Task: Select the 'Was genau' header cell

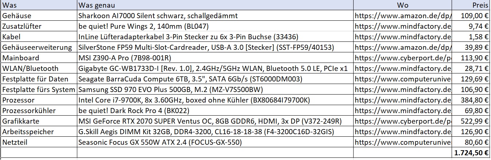Action: [215, 5]
